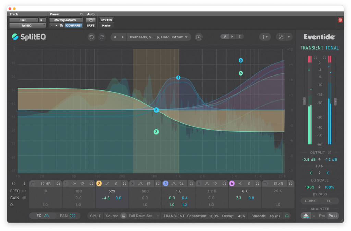Open the info dropdown menu
The height and width of the screenshot is (231, 351).
click(265, 37)
